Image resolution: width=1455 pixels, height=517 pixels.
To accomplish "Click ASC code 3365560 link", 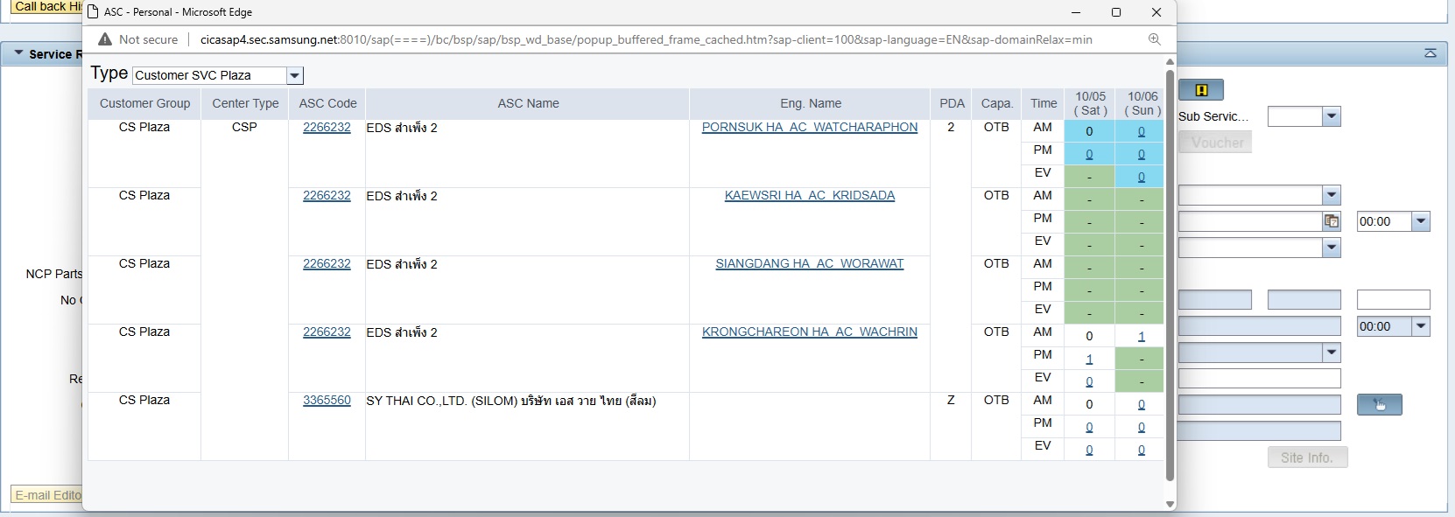I will [327, 400].
